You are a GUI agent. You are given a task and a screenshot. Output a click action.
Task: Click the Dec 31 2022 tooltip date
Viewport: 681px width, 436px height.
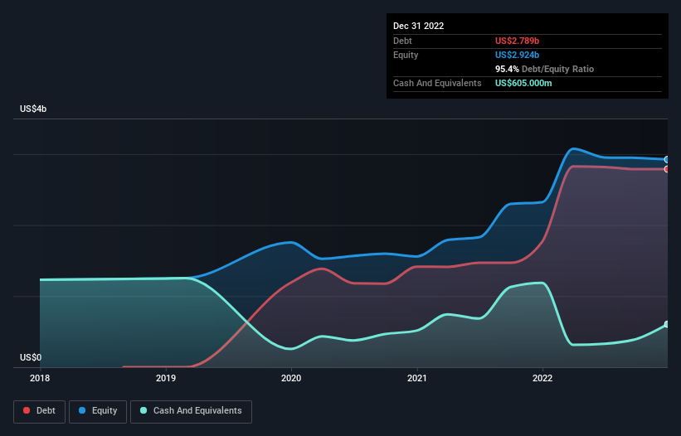419,26
